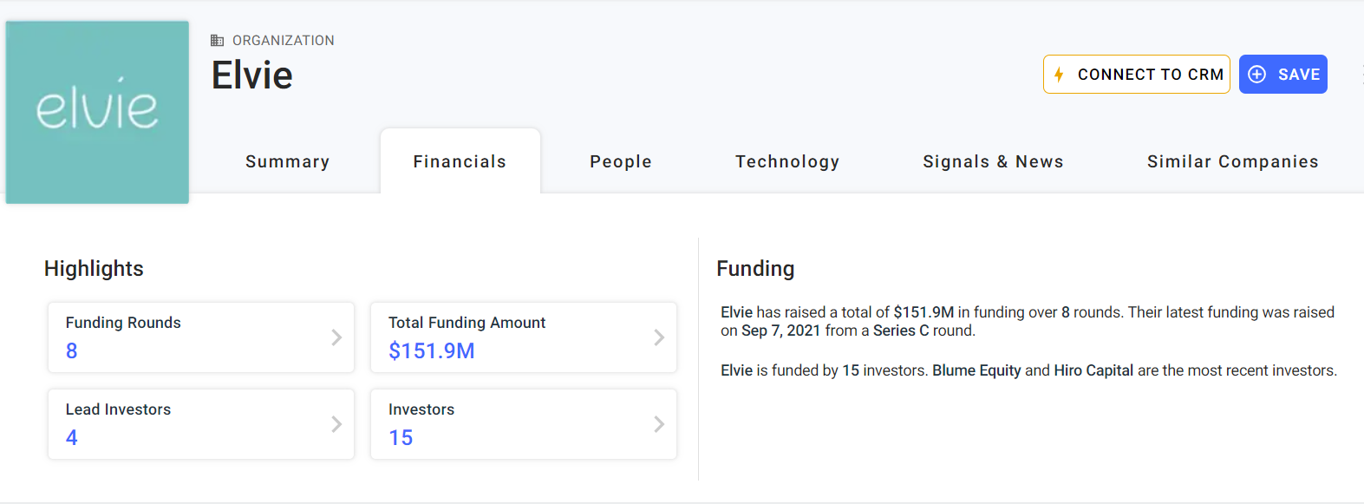Click the Elvie logo thumbnail
Viewport: 1364px width, 504px height.
(x=97, y=113)
